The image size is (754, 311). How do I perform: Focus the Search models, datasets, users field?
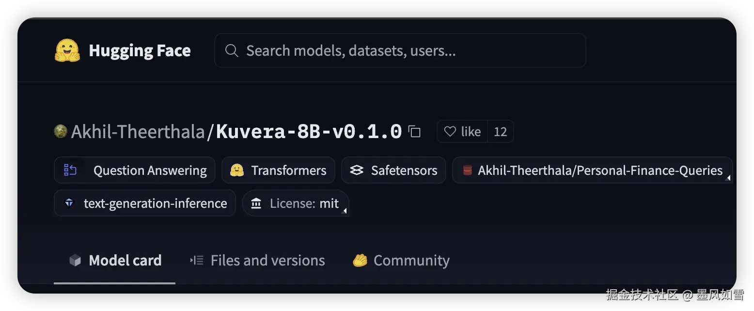[x=400, y=50]
